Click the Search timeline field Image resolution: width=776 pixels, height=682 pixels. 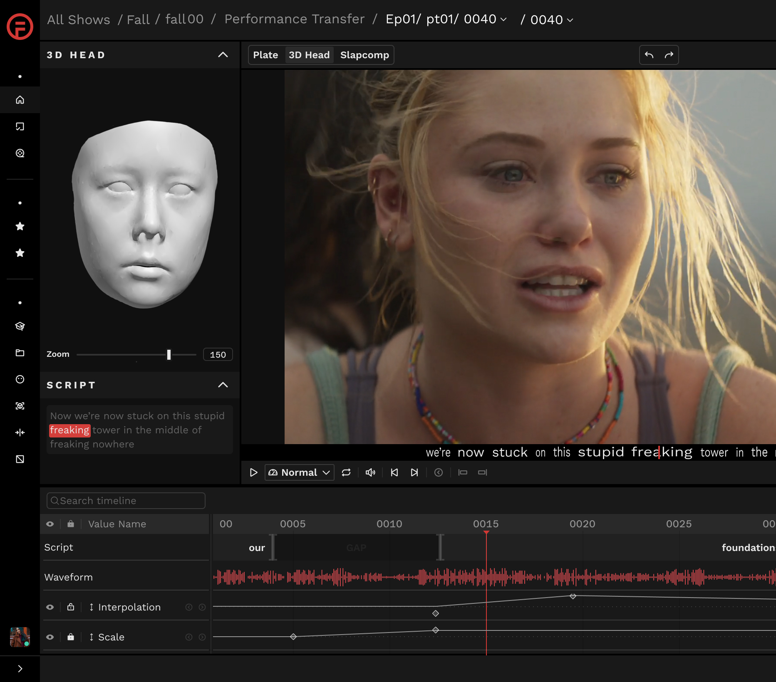[126, 501]
